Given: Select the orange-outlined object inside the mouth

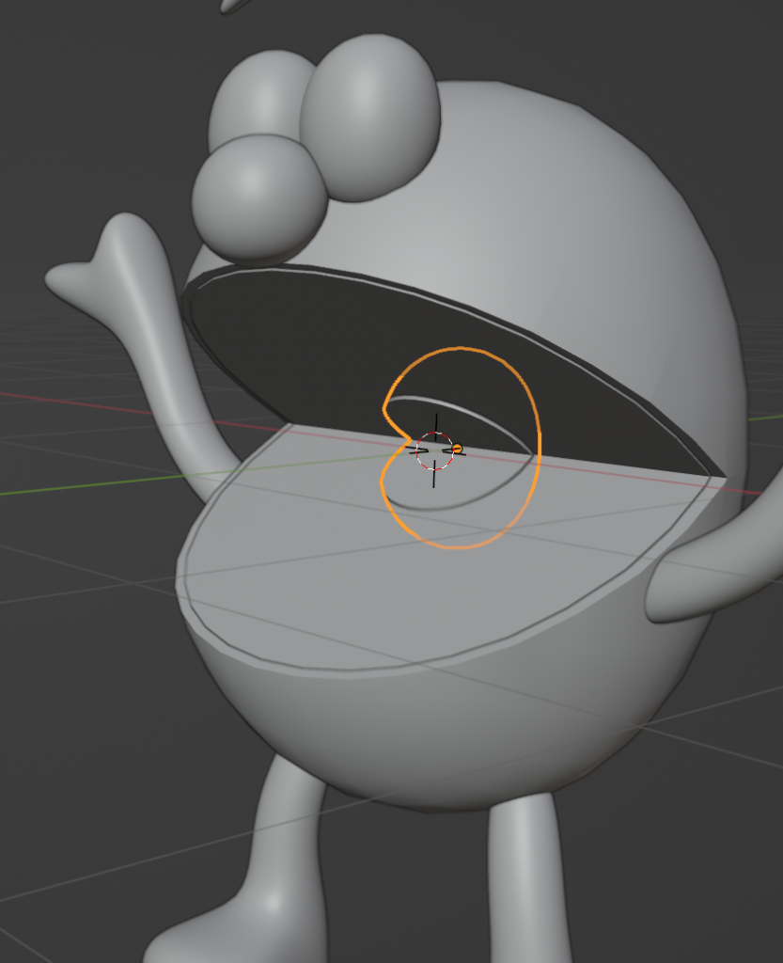Looking at the screenshot, I should click(537, 442).
